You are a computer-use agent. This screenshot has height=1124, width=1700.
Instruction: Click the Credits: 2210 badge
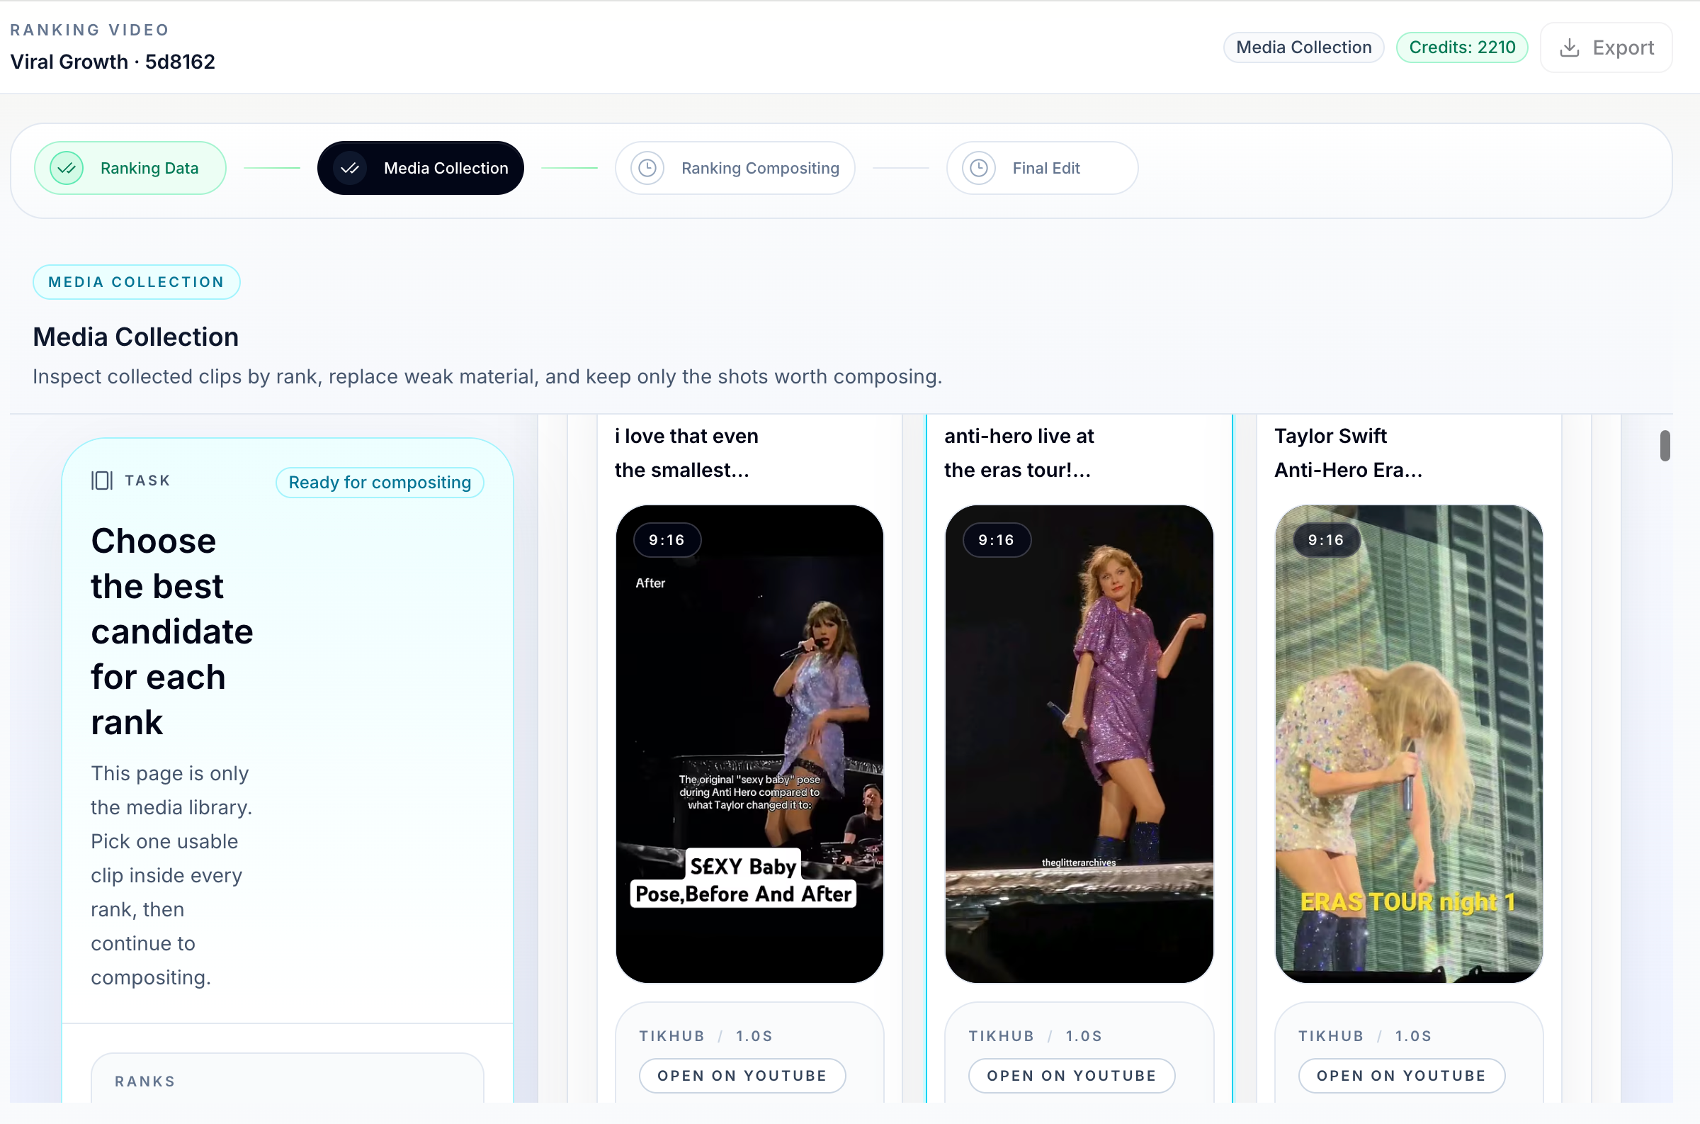point(1461,47)
